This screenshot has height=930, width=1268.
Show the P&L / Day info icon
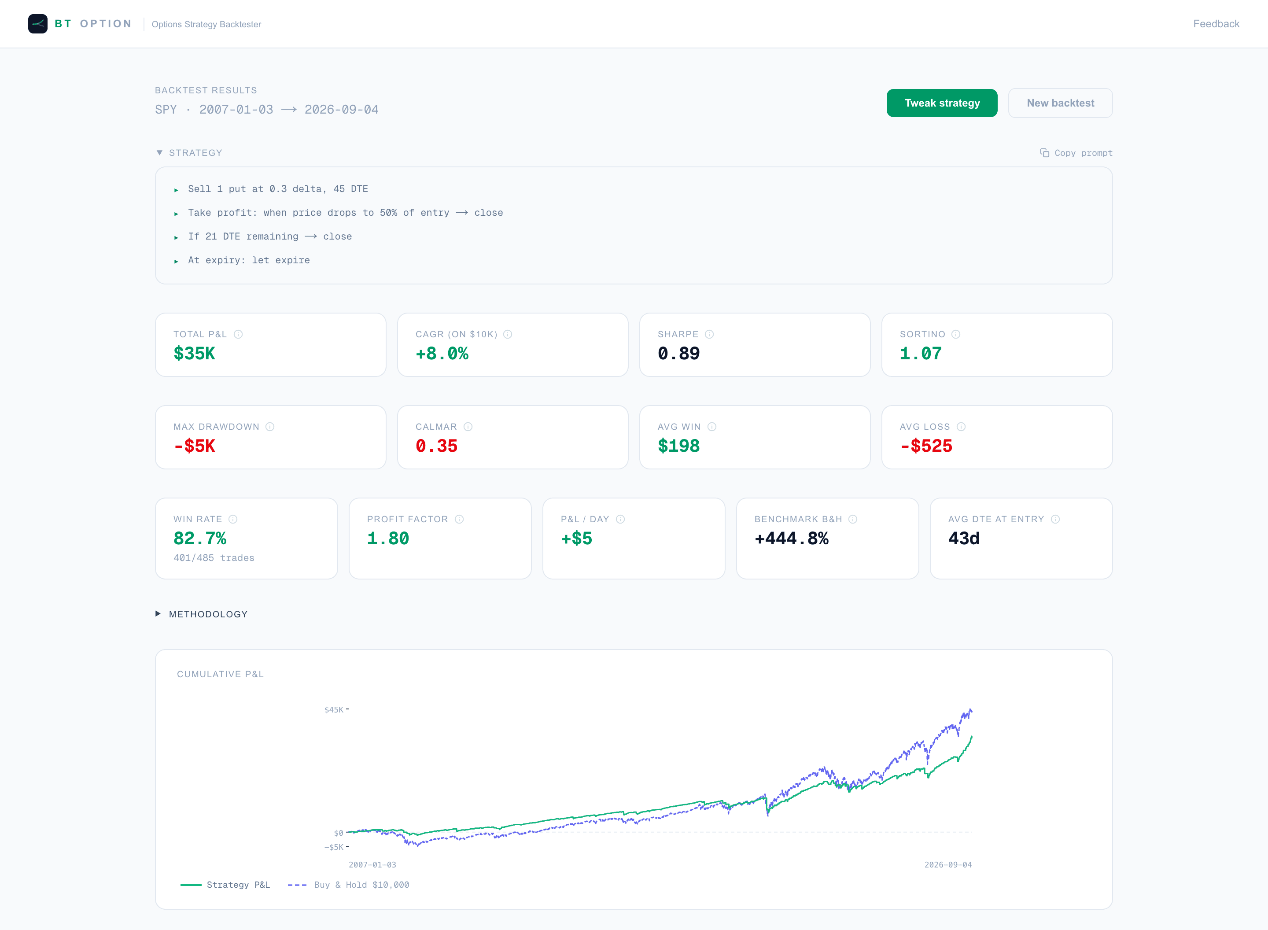tap(620, 519)
